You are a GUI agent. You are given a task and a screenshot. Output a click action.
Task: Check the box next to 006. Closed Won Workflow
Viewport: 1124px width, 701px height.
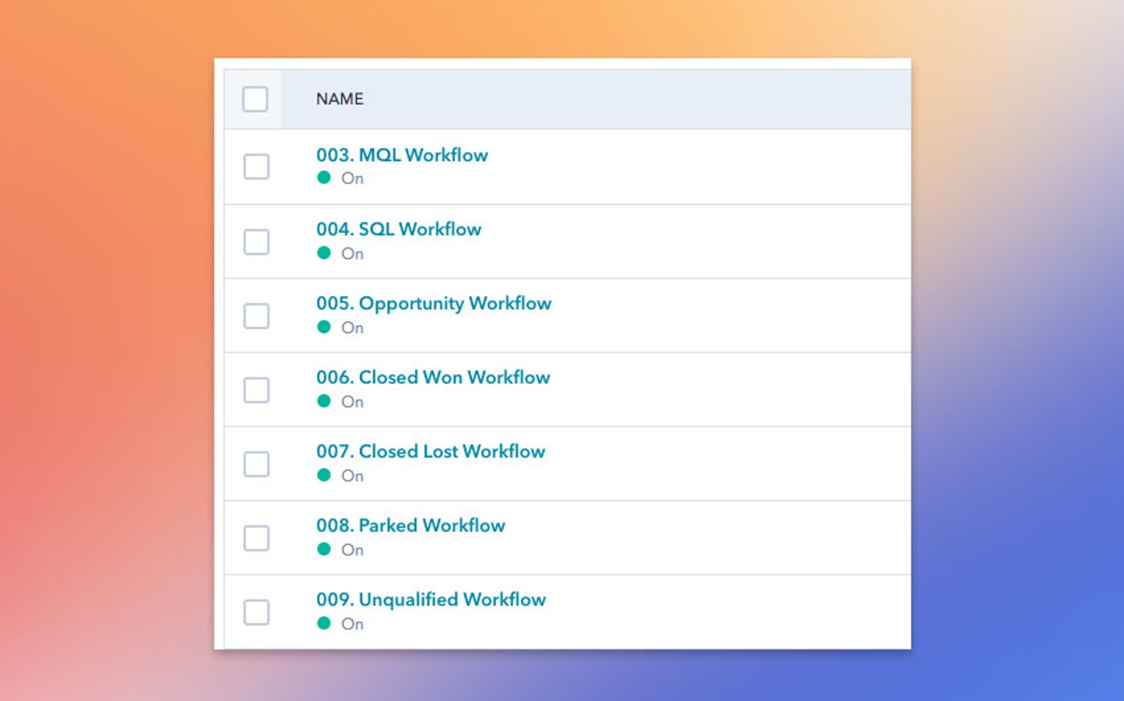click(x=257, y=389)
